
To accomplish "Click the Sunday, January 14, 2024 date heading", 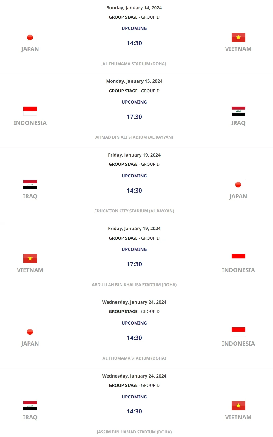I will point(134,8).
